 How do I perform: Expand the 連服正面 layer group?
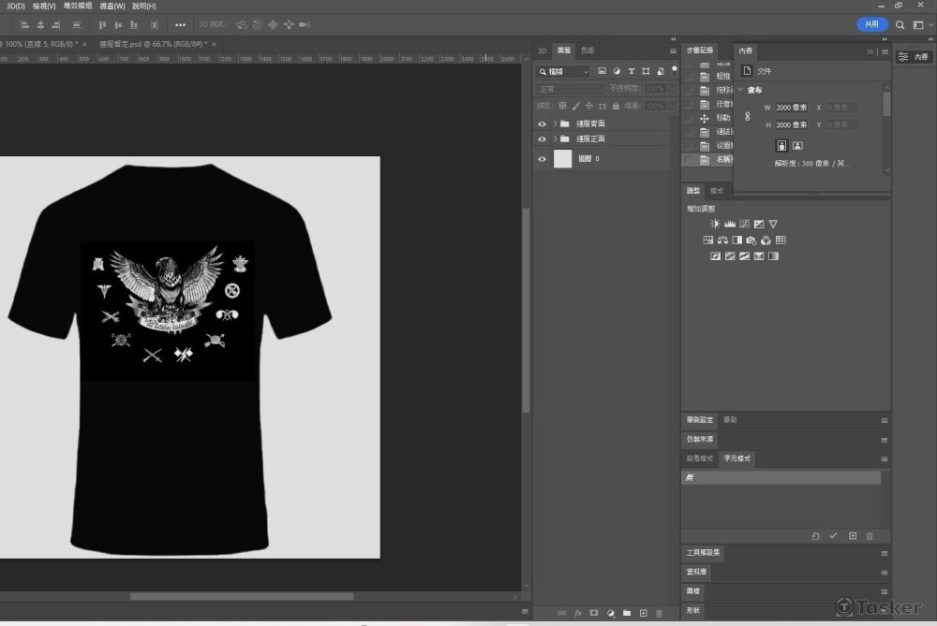point(555,138)
